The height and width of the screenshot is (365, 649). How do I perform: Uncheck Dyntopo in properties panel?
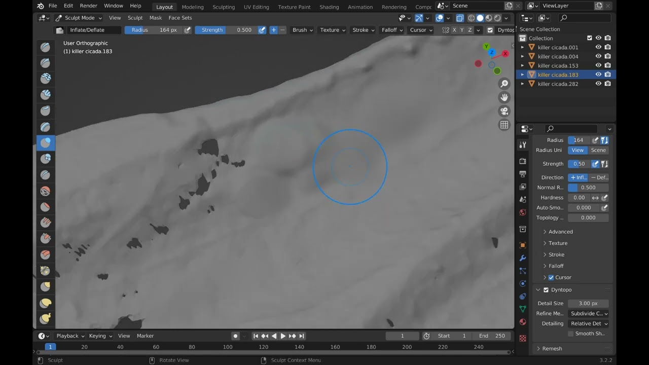(546, 290)
